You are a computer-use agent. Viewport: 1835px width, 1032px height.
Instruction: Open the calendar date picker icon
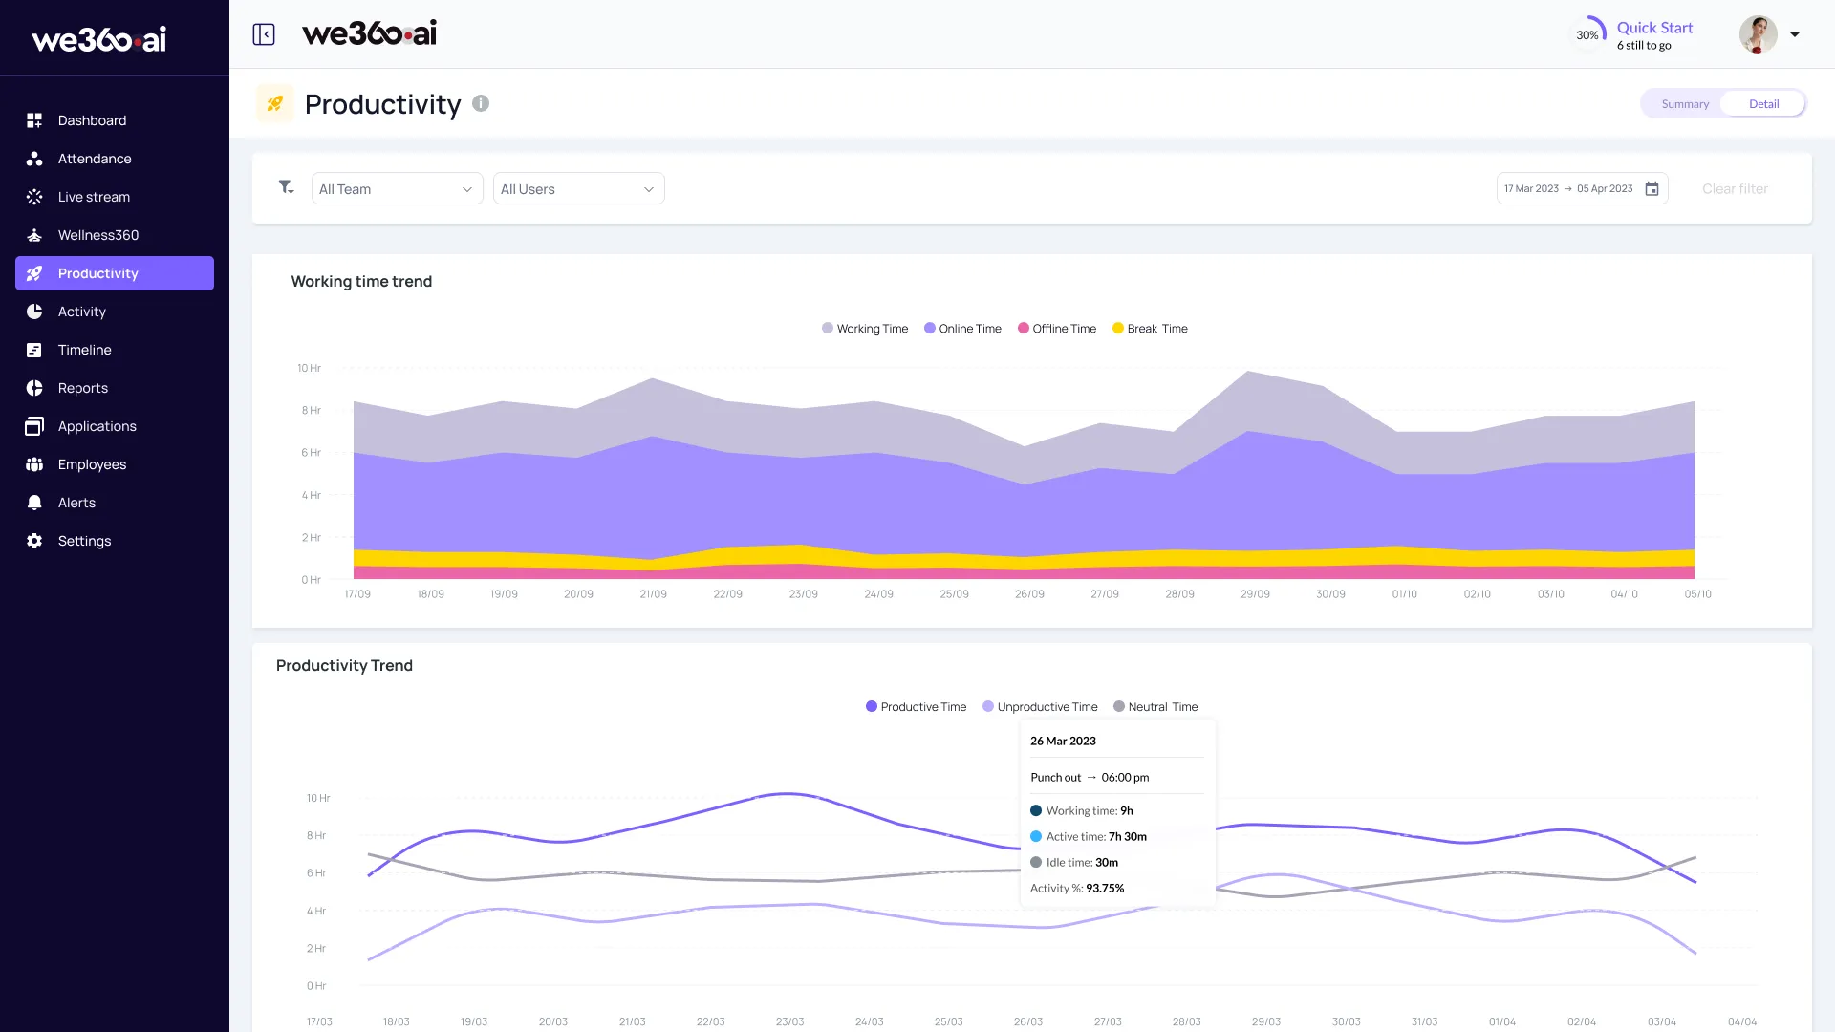(x=1651, y=189)
